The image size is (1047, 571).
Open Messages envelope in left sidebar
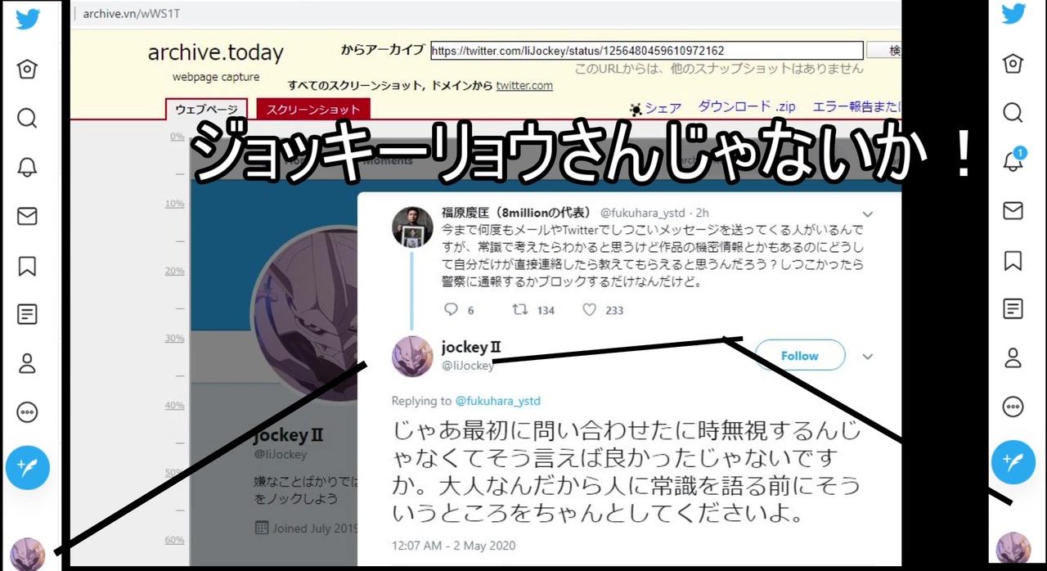point(27,216)
